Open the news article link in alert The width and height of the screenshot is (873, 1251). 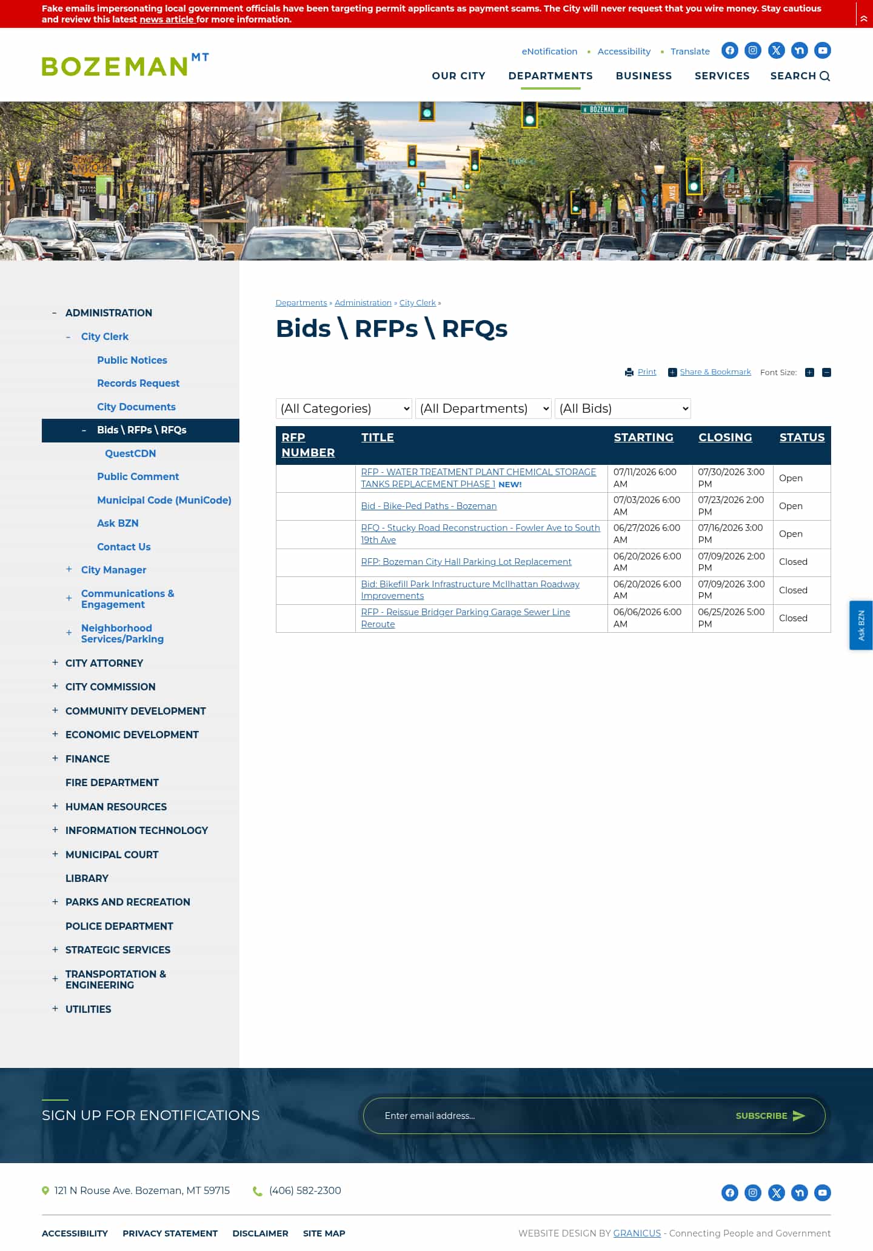coord(167,19)
